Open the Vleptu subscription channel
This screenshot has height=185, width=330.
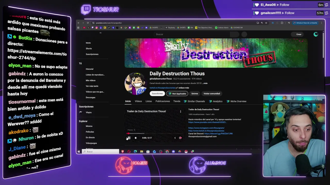pyautogui.click(x=88, y=112)
